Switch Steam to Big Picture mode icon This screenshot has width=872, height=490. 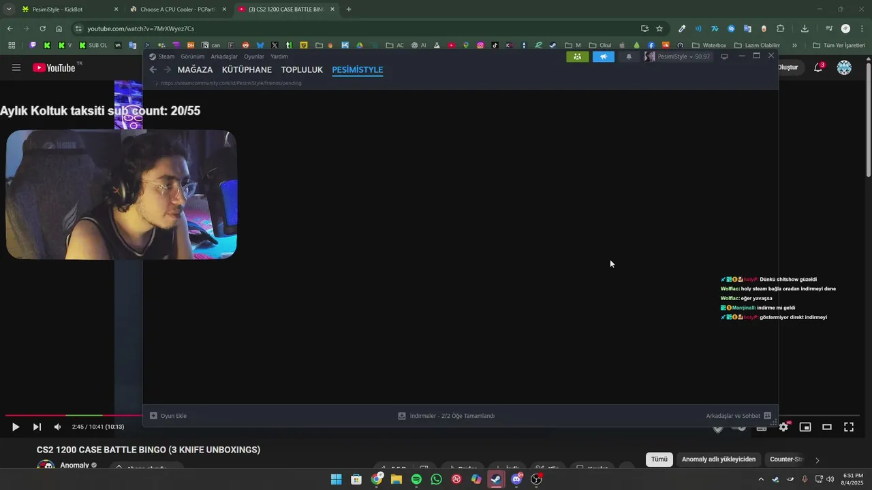pyautogui.click(x=724, y=56)
